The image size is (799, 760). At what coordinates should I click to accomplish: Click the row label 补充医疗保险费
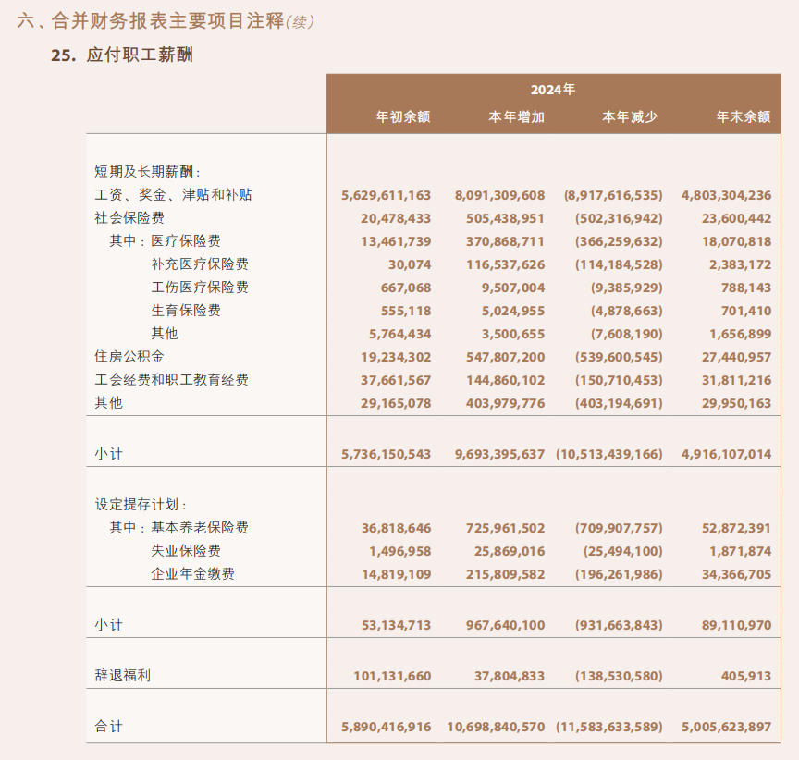tap(200, 264)
